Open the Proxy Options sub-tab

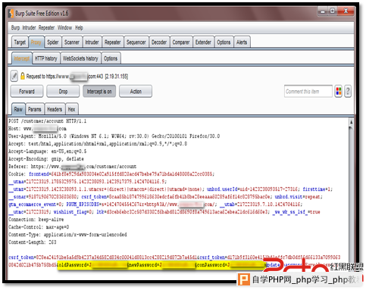[x=111, y=58]
